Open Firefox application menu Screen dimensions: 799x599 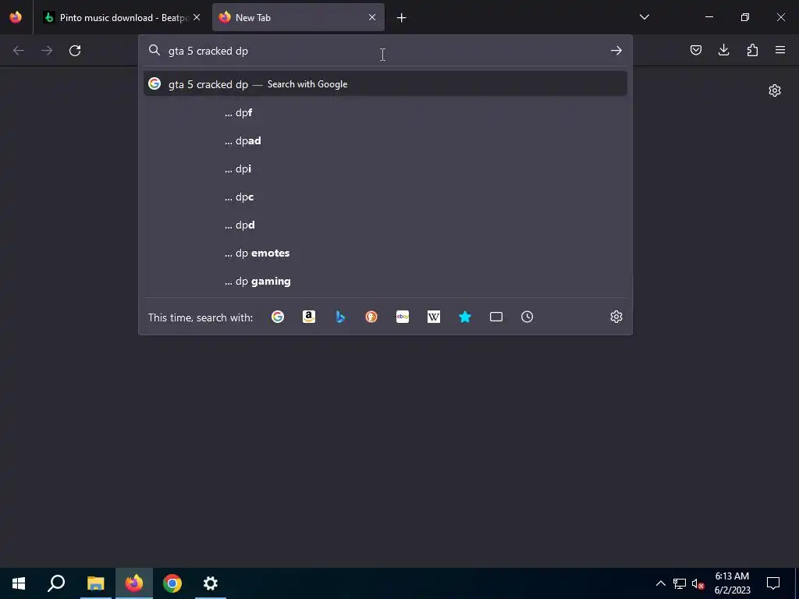pyautogui.click(x=780, y=50)
